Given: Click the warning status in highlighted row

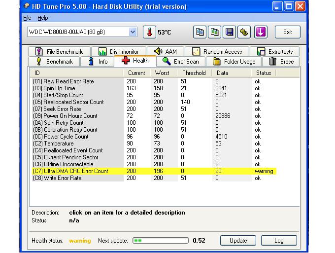Looking at the screenshot, I should point(264,171).
